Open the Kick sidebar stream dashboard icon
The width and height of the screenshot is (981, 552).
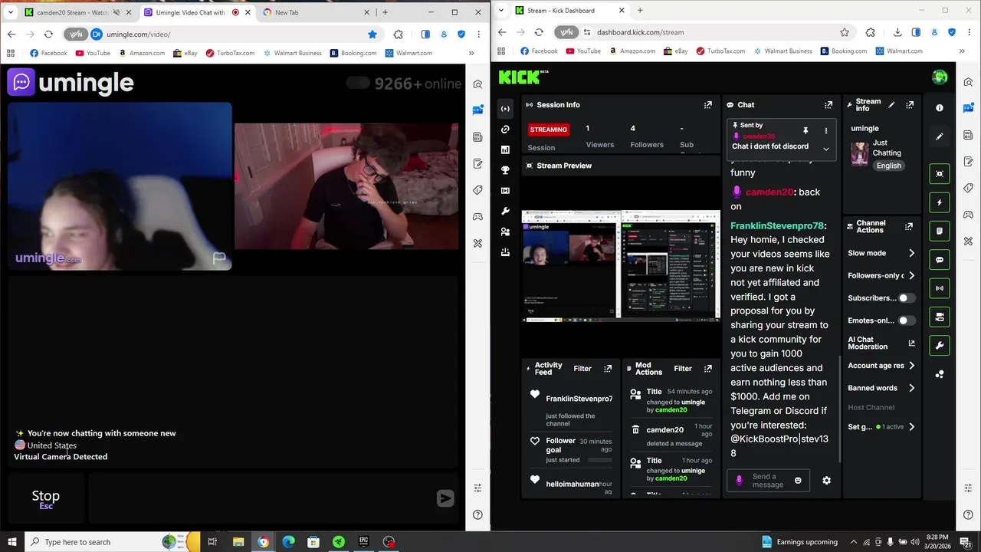505,109
